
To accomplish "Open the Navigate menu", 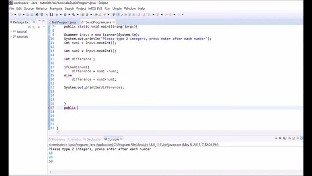I will point(56,8).
